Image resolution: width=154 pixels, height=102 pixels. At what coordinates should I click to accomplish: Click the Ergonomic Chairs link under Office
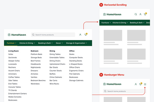pos(76,71)
